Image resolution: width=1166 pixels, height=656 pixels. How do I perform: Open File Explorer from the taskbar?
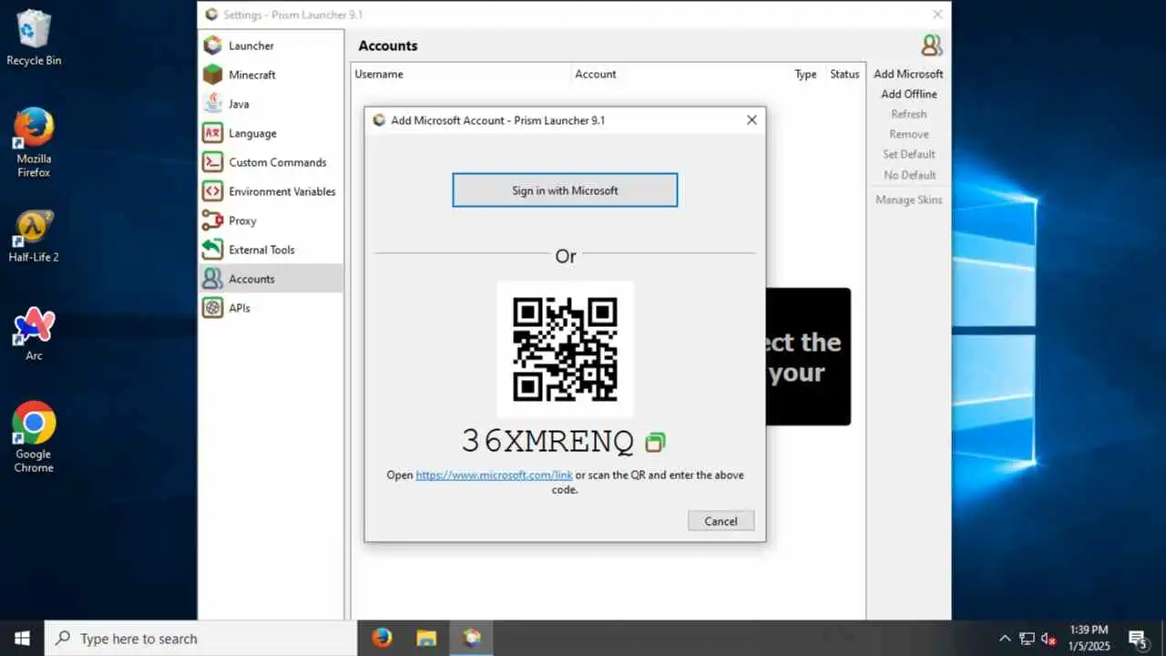coord(426,638)
